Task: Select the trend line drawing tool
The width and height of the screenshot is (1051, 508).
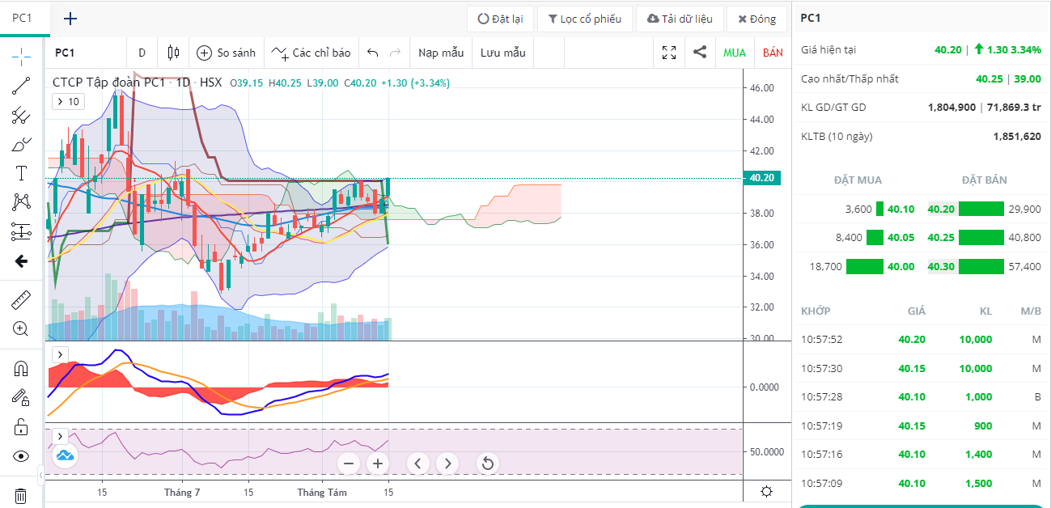Action: [21, 86]
